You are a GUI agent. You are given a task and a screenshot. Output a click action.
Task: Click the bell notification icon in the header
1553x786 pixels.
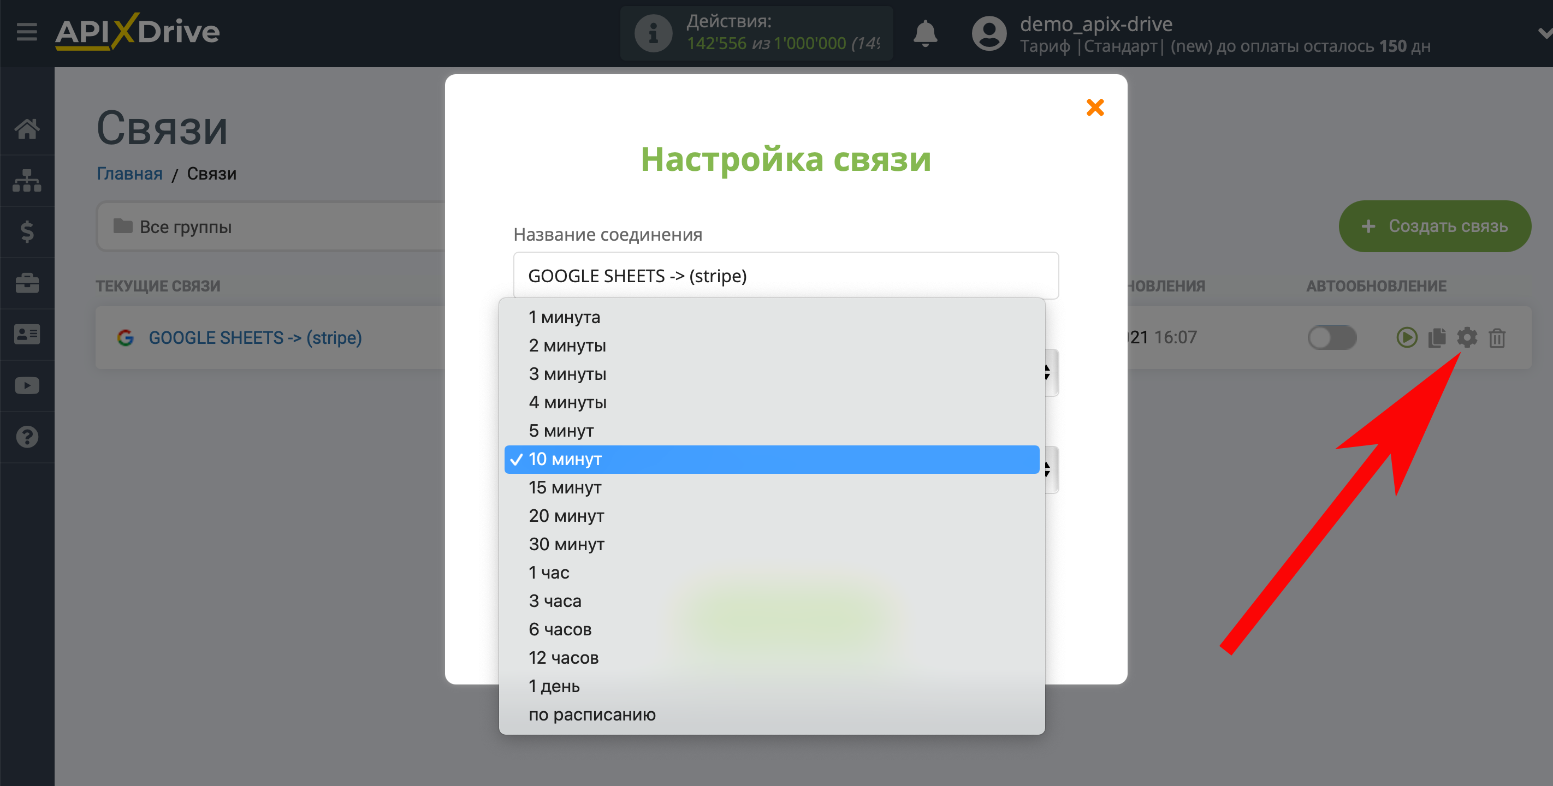924,27
